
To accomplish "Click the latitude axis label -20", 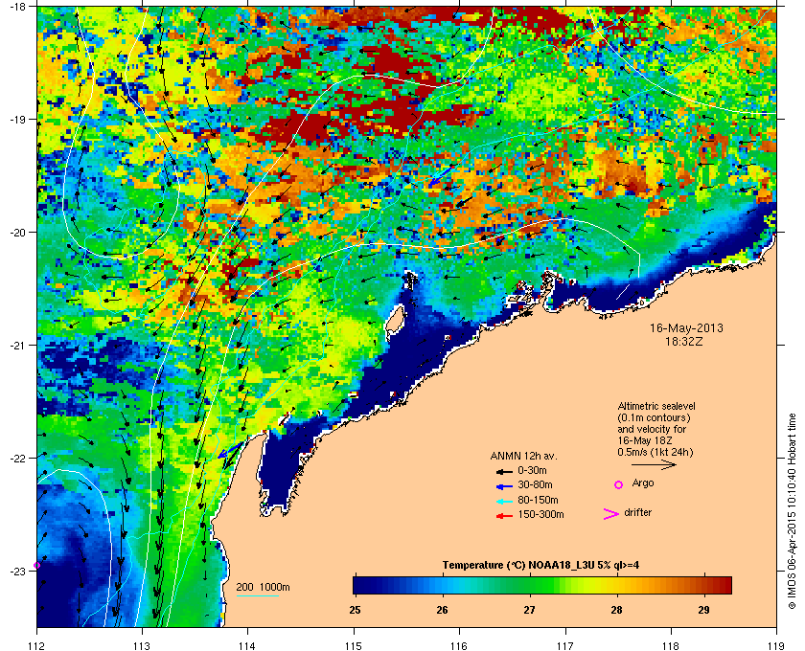I will (x=17, y=233).
